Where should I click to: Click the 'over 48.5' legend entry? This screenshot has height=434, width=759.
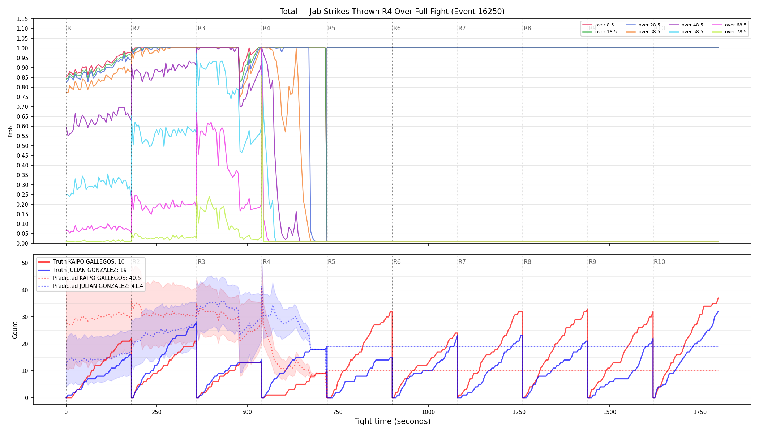coord(686,25)
